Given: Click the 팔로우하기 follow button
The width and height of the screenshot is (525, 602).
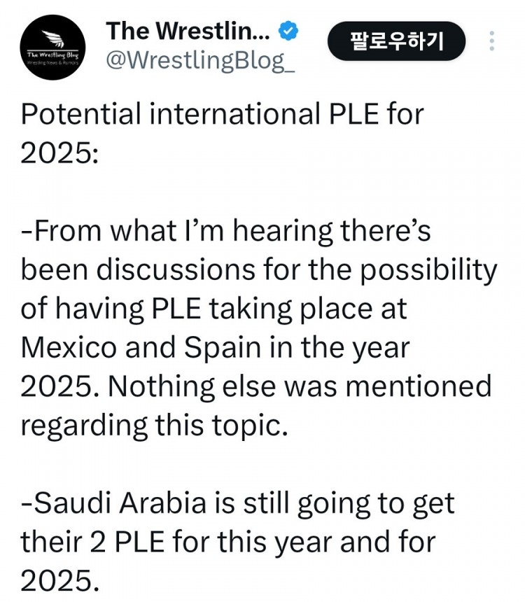Looking at the screenshot, I should tap(396, 41).
